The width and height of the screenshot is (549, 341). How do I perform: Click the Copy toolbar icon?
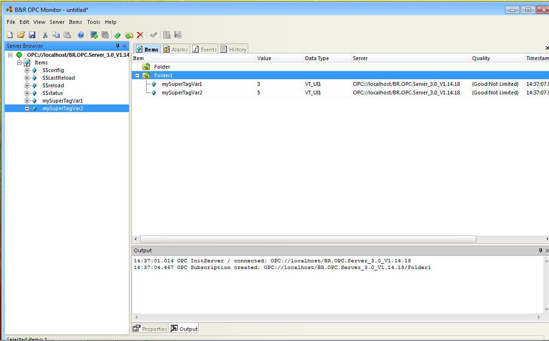point(56,35)
